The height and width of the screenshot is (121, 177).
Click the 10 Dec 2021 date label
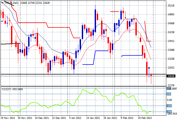click(x=42, y=118)
